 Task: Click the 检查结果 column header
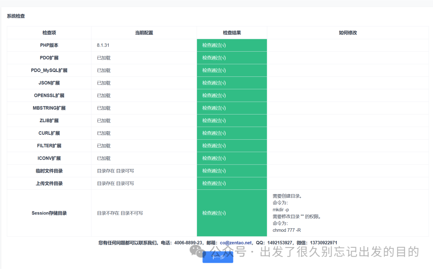[232, 32]
